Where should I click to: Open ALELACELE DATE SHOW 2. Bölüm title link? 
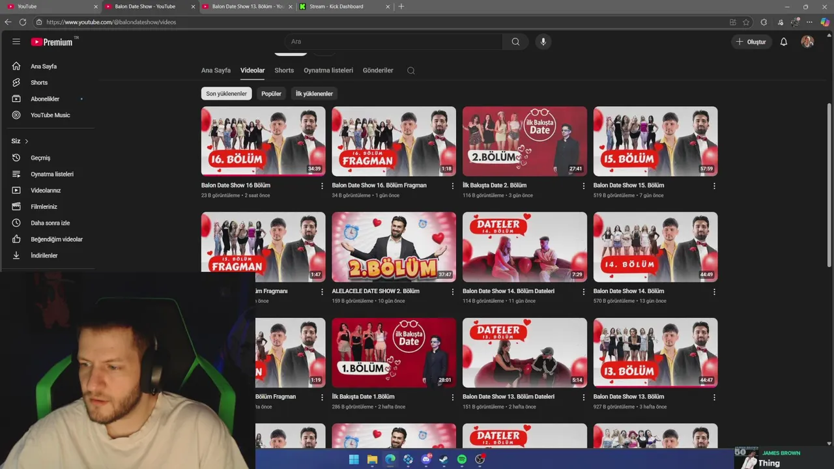coord(376,291)
